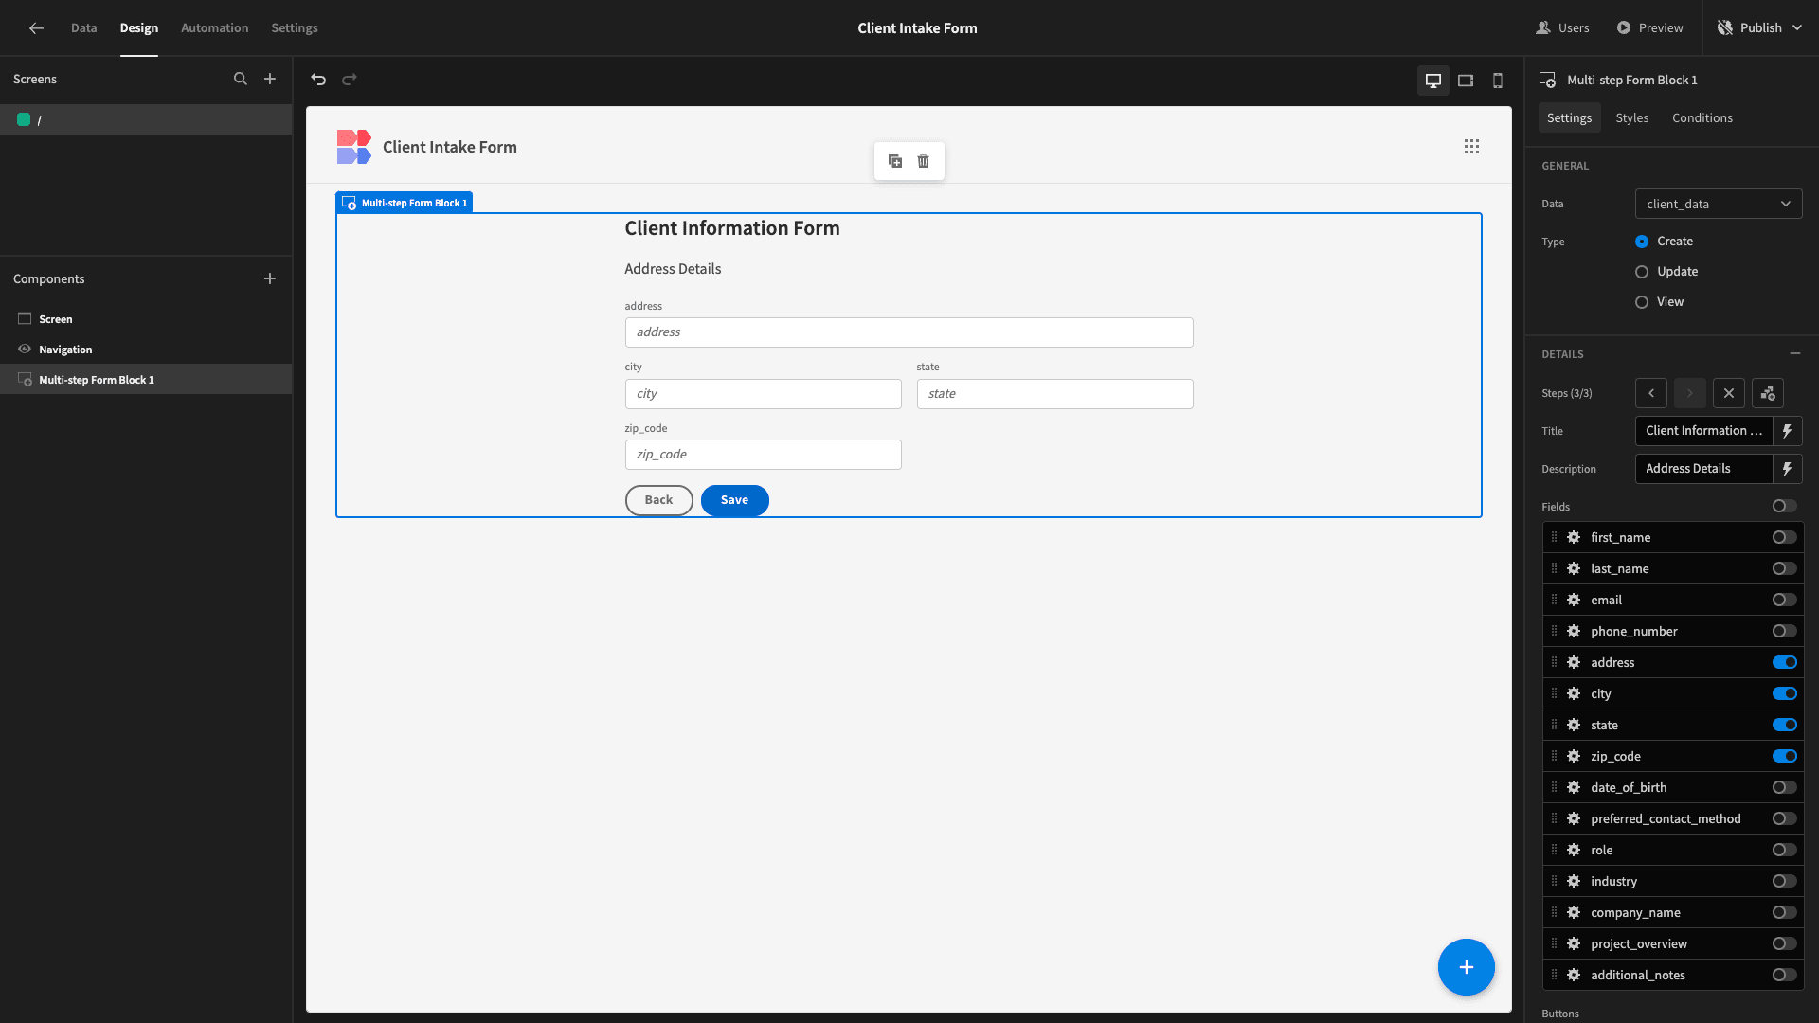Select the Create type radio
Screen dimensions: 1819x1023
1642,242
